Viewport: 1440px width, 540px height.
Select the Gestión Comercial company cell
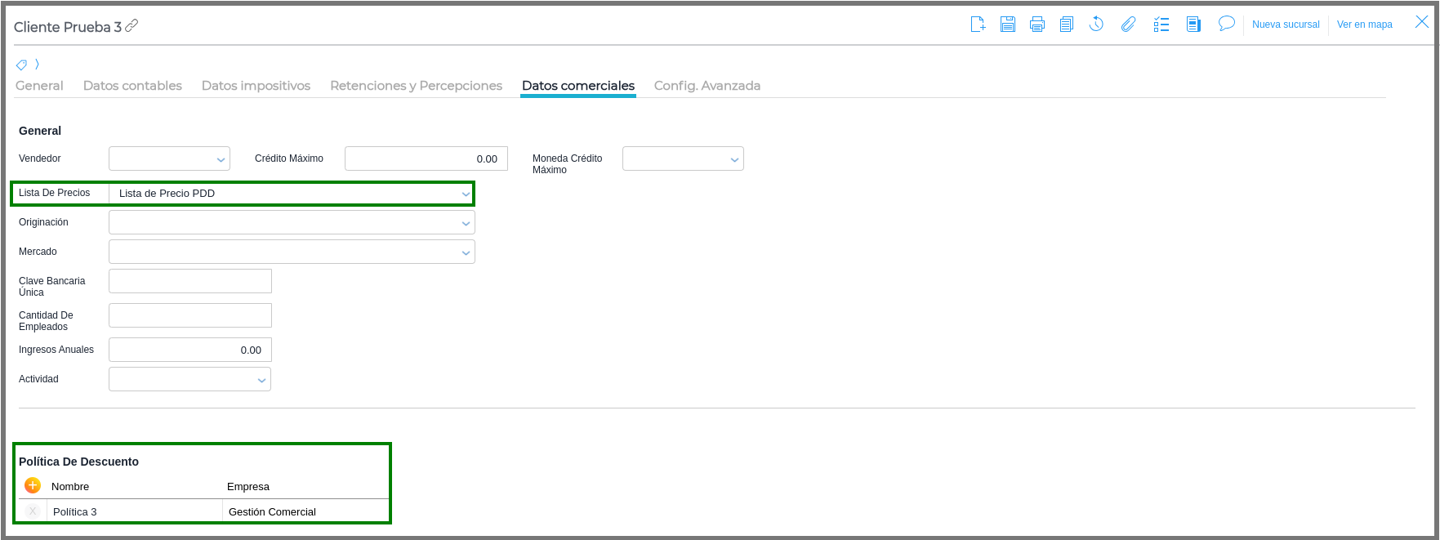click(x=305, y=511)
